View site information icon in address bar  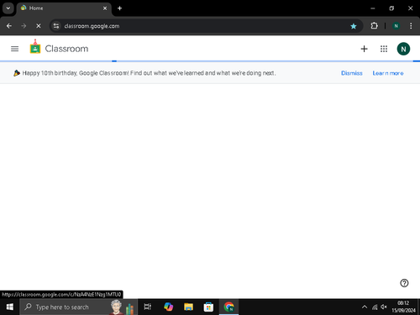pos(56,26)
